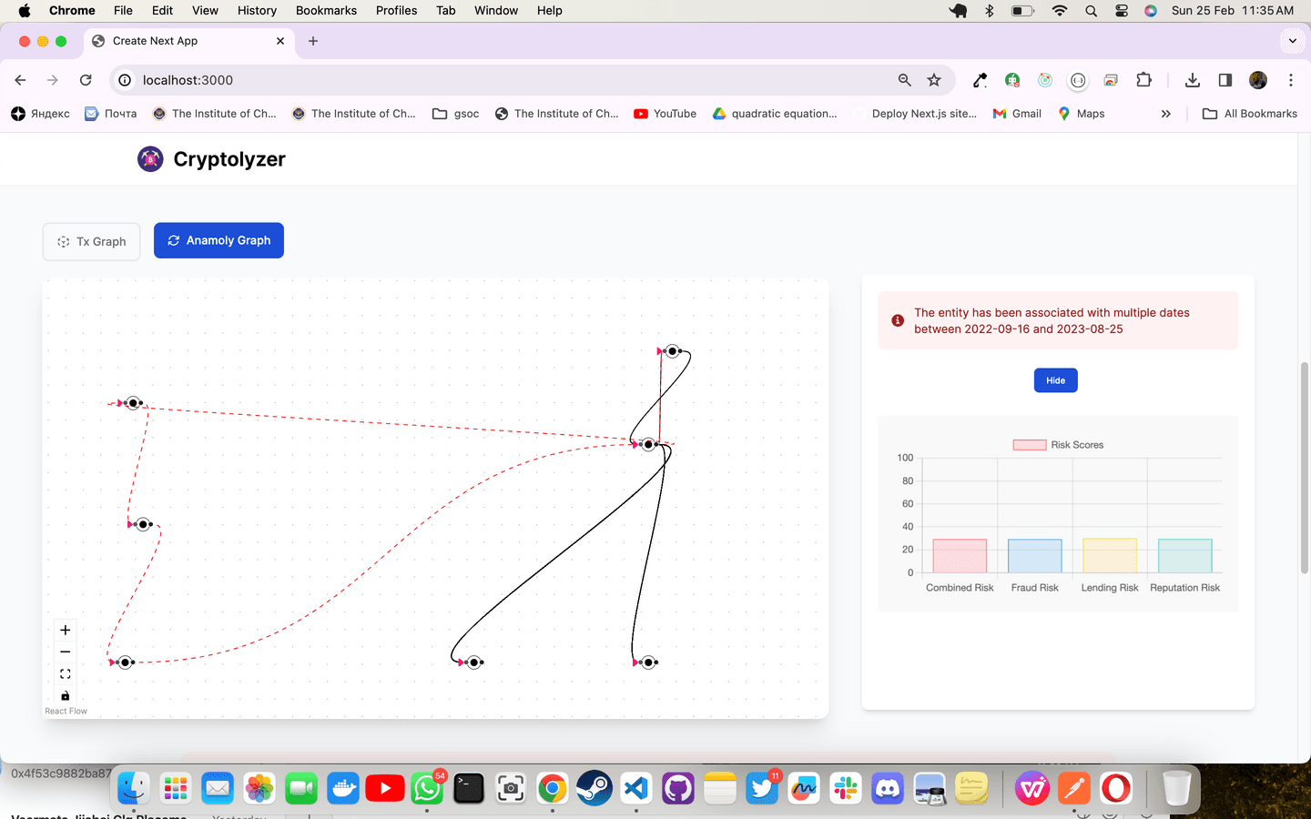The image size is (1311, 819).
Task: Open Spotlight search in menu bar
Action: coord(1091,10)
